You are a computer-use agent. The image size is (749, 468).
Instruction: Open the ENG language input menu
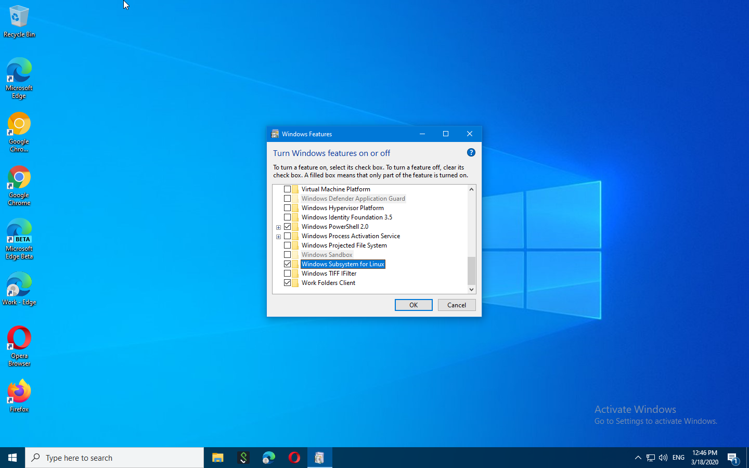[678, 458]
